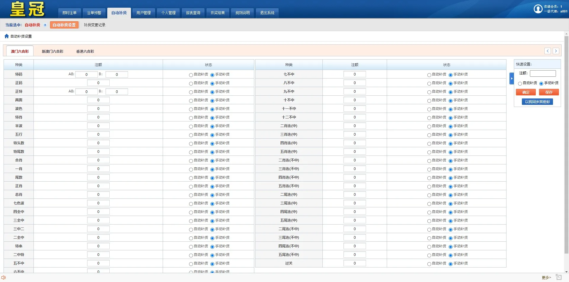Click the 皇冠 logo
This screenshot has height=282, width=569.
[27, 9]
